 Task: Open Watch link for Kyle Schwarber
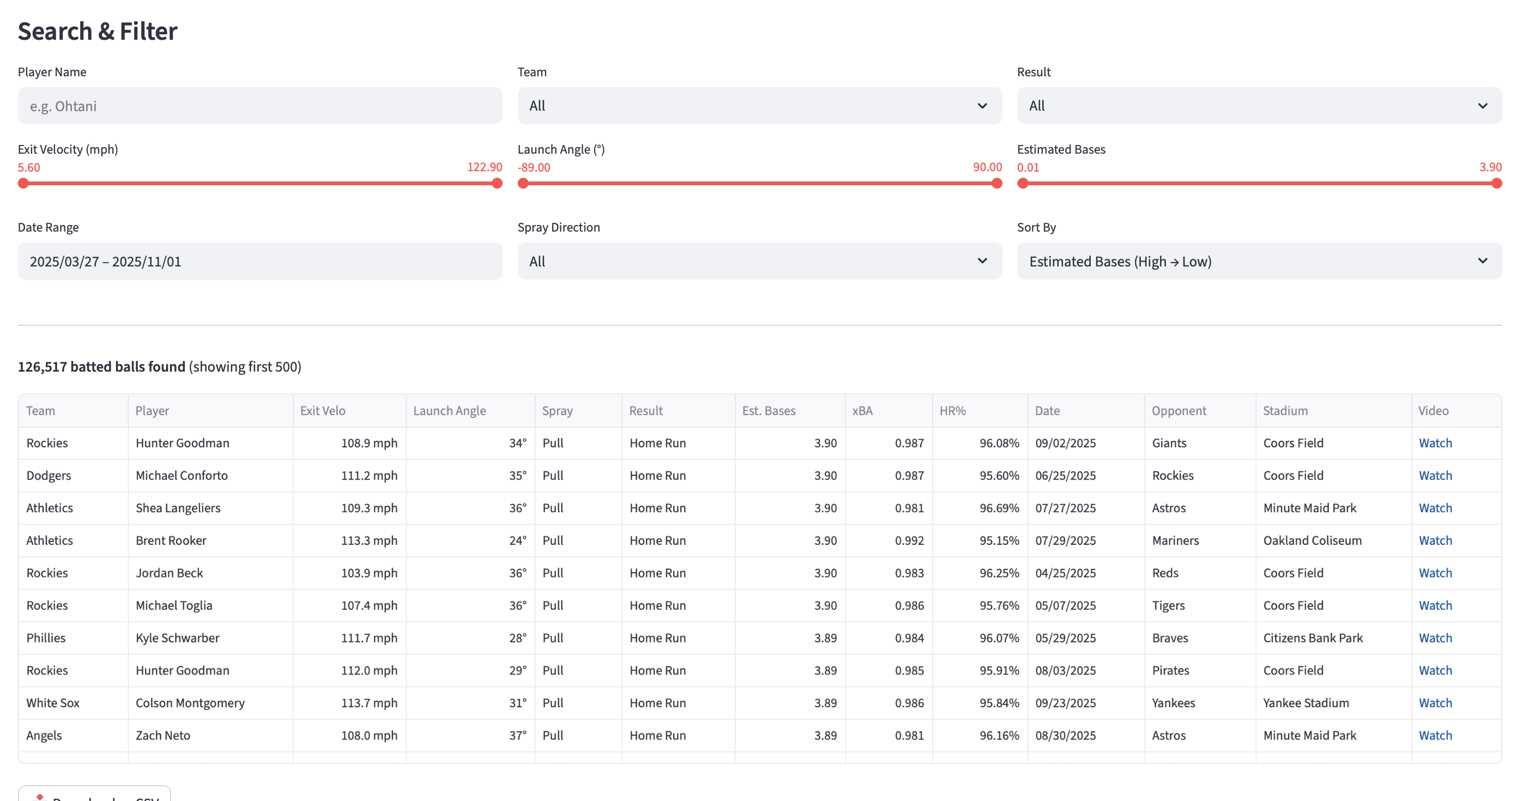(x=1435, y=638)
